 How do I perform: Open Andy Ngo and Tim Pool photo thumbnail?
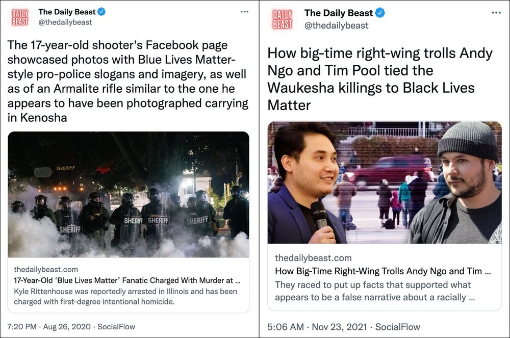[x=385, y=183]
